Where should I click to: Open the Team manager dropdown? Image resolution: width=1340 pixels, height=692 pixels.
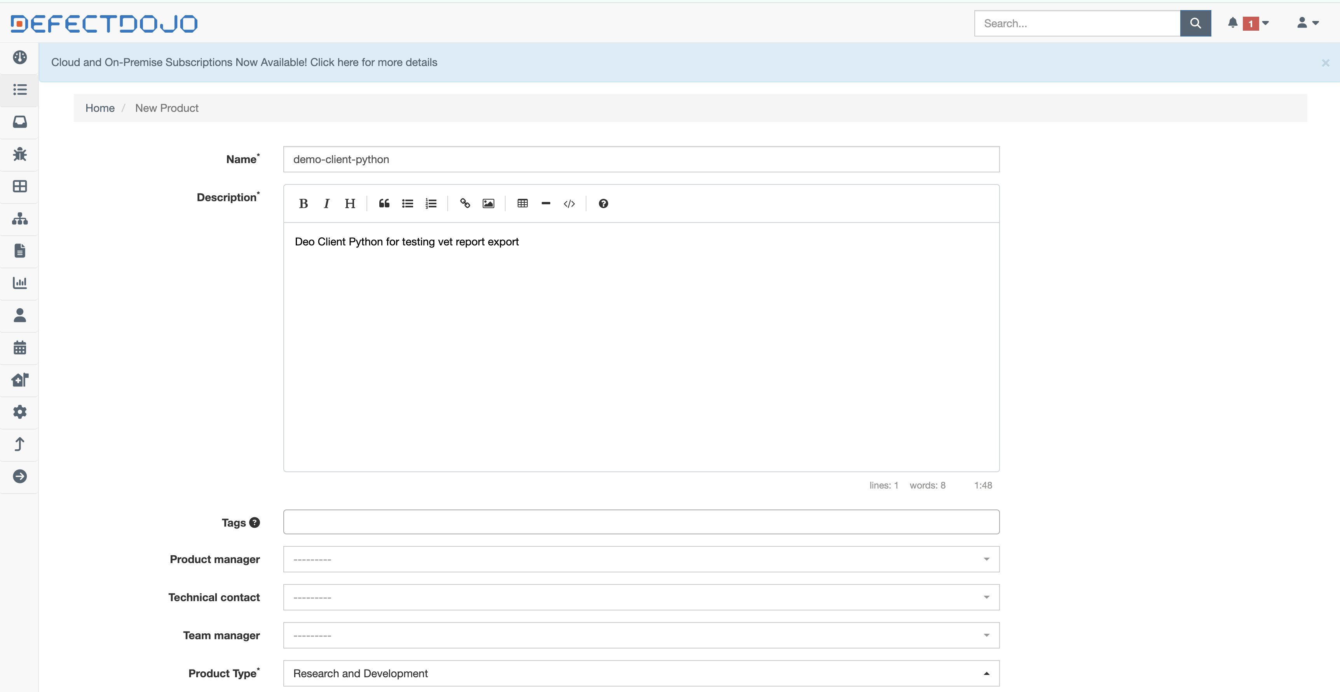641,635
